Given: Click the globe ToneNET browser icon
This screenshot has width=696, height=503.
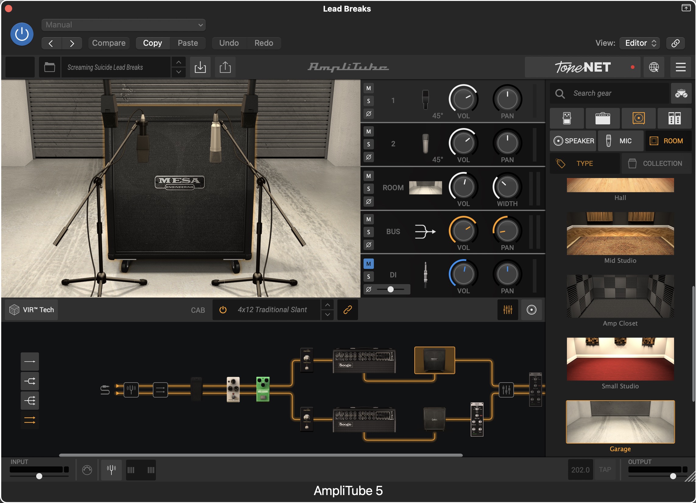Looking at the screenshot, I should point(654,67).
